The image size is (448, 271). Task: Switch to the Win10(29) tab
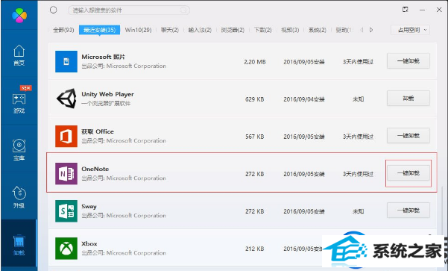139,30
